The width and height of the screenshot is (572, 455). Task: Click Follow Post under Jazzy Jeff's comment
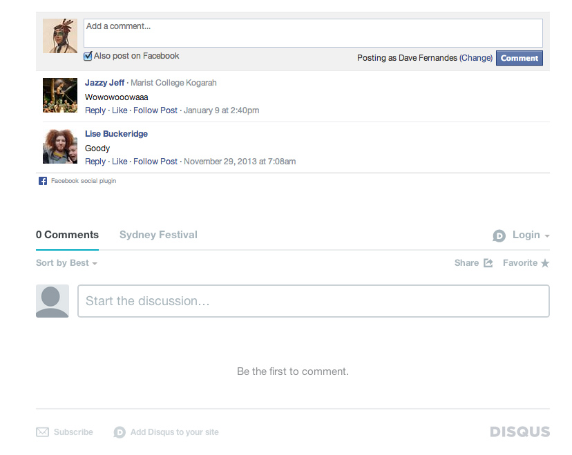pyautogui.click(x=155, y=110)
